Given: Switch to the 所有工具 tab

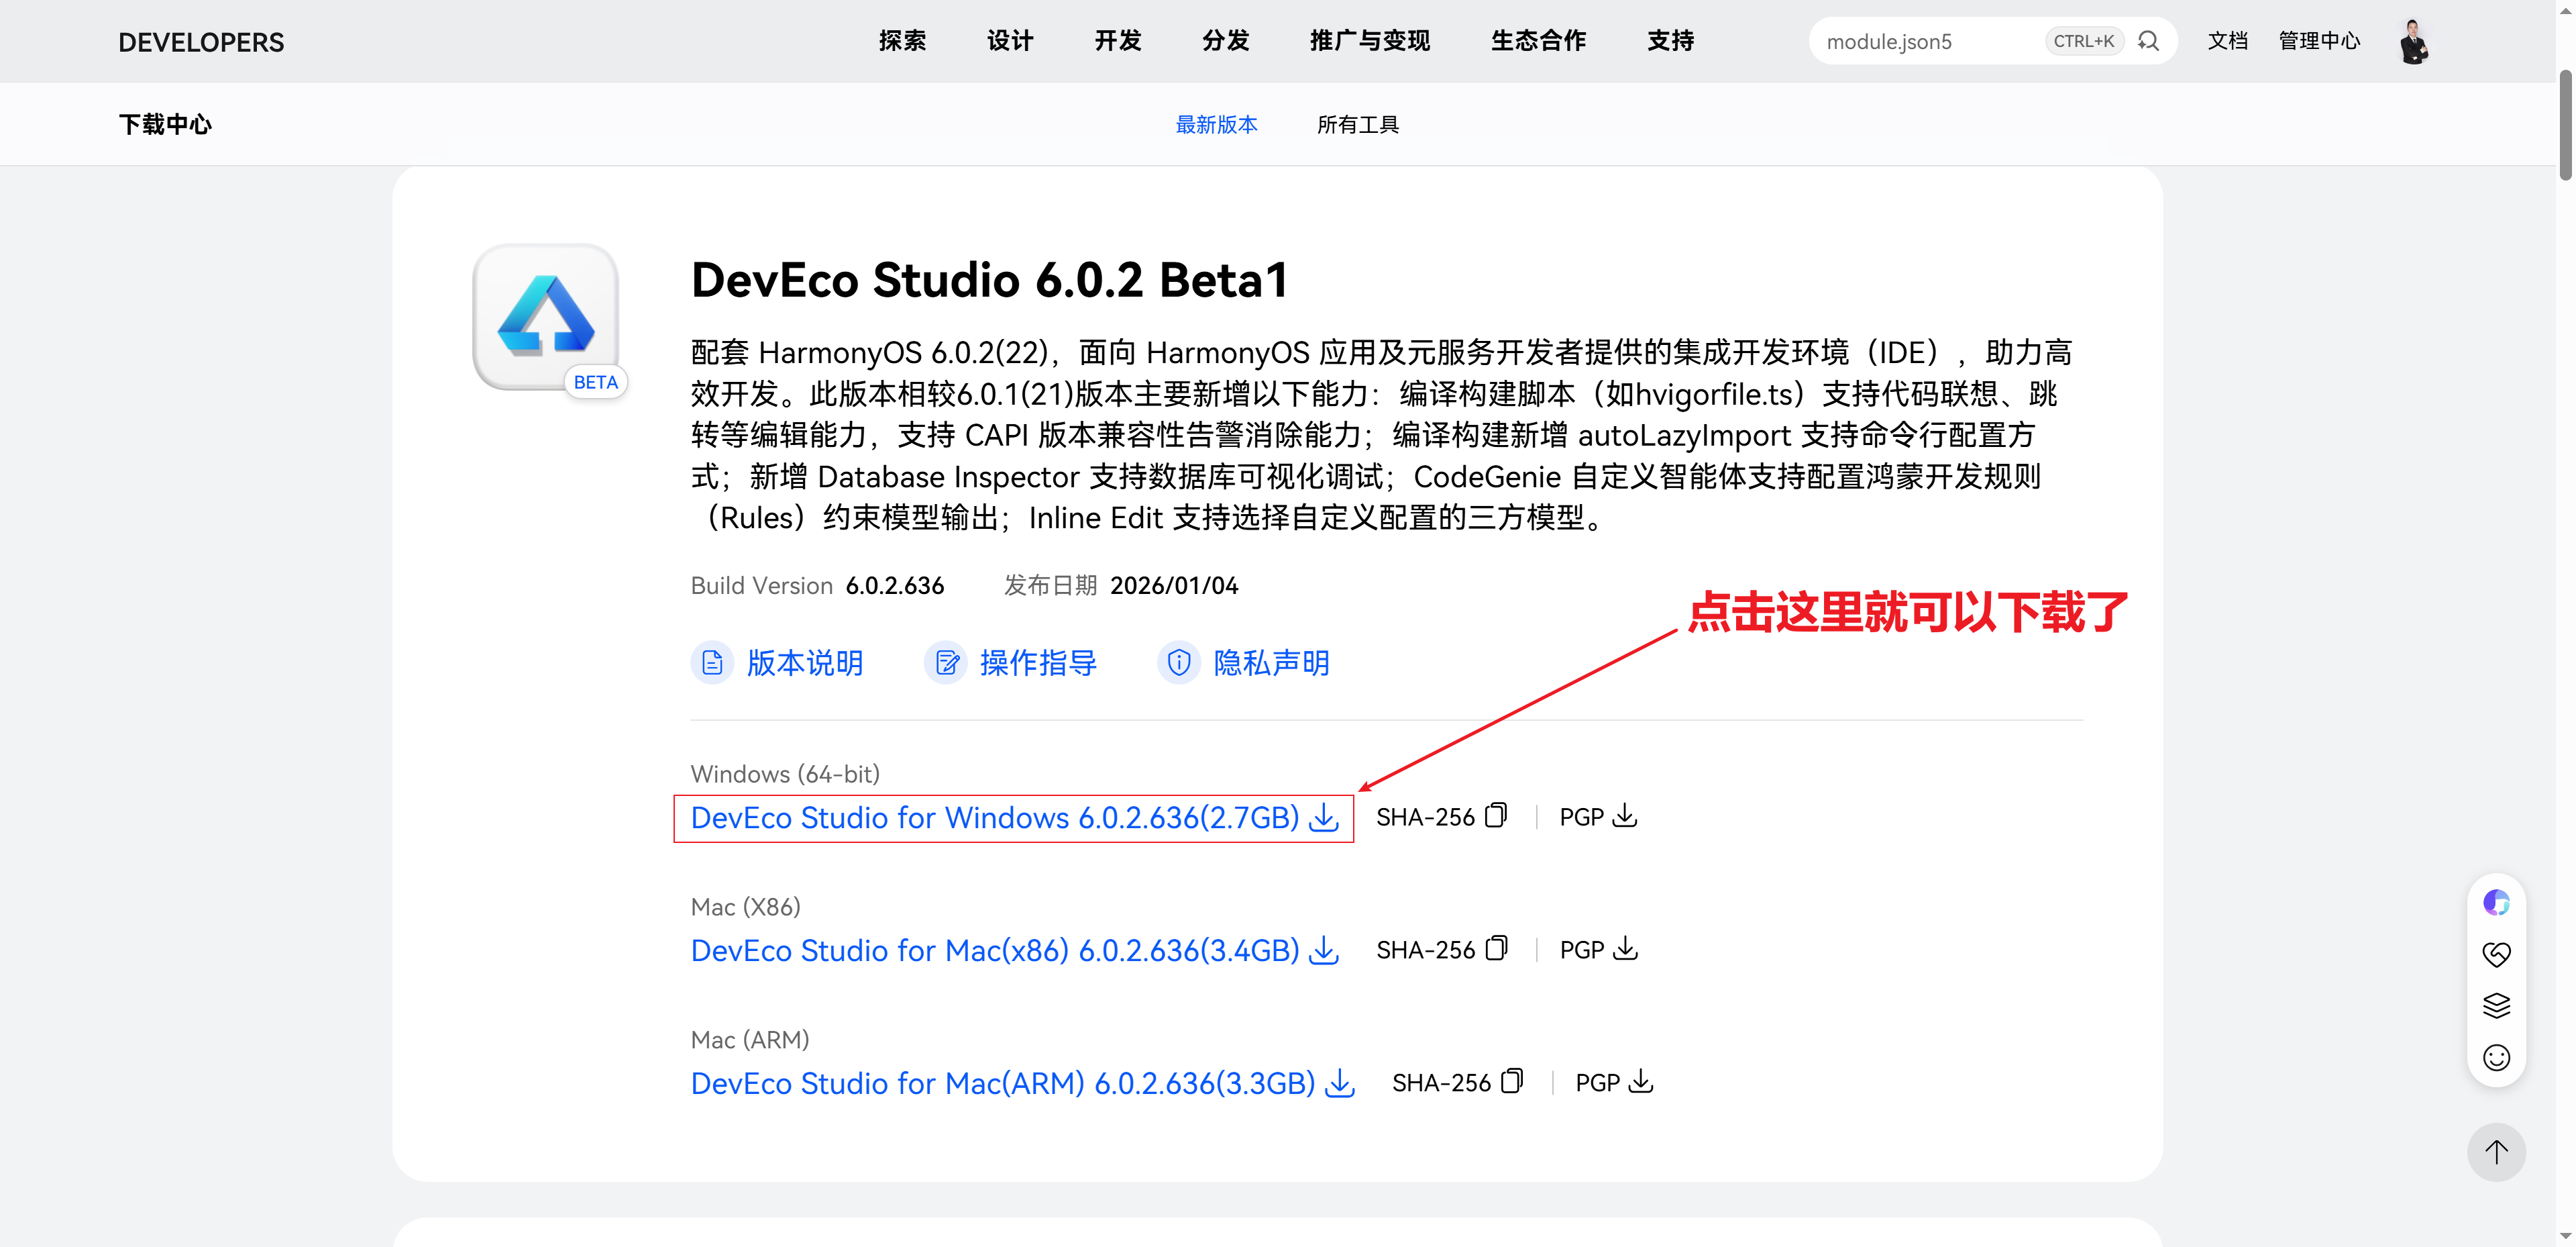Looking at the screenshot, I should click(1357, 124).
